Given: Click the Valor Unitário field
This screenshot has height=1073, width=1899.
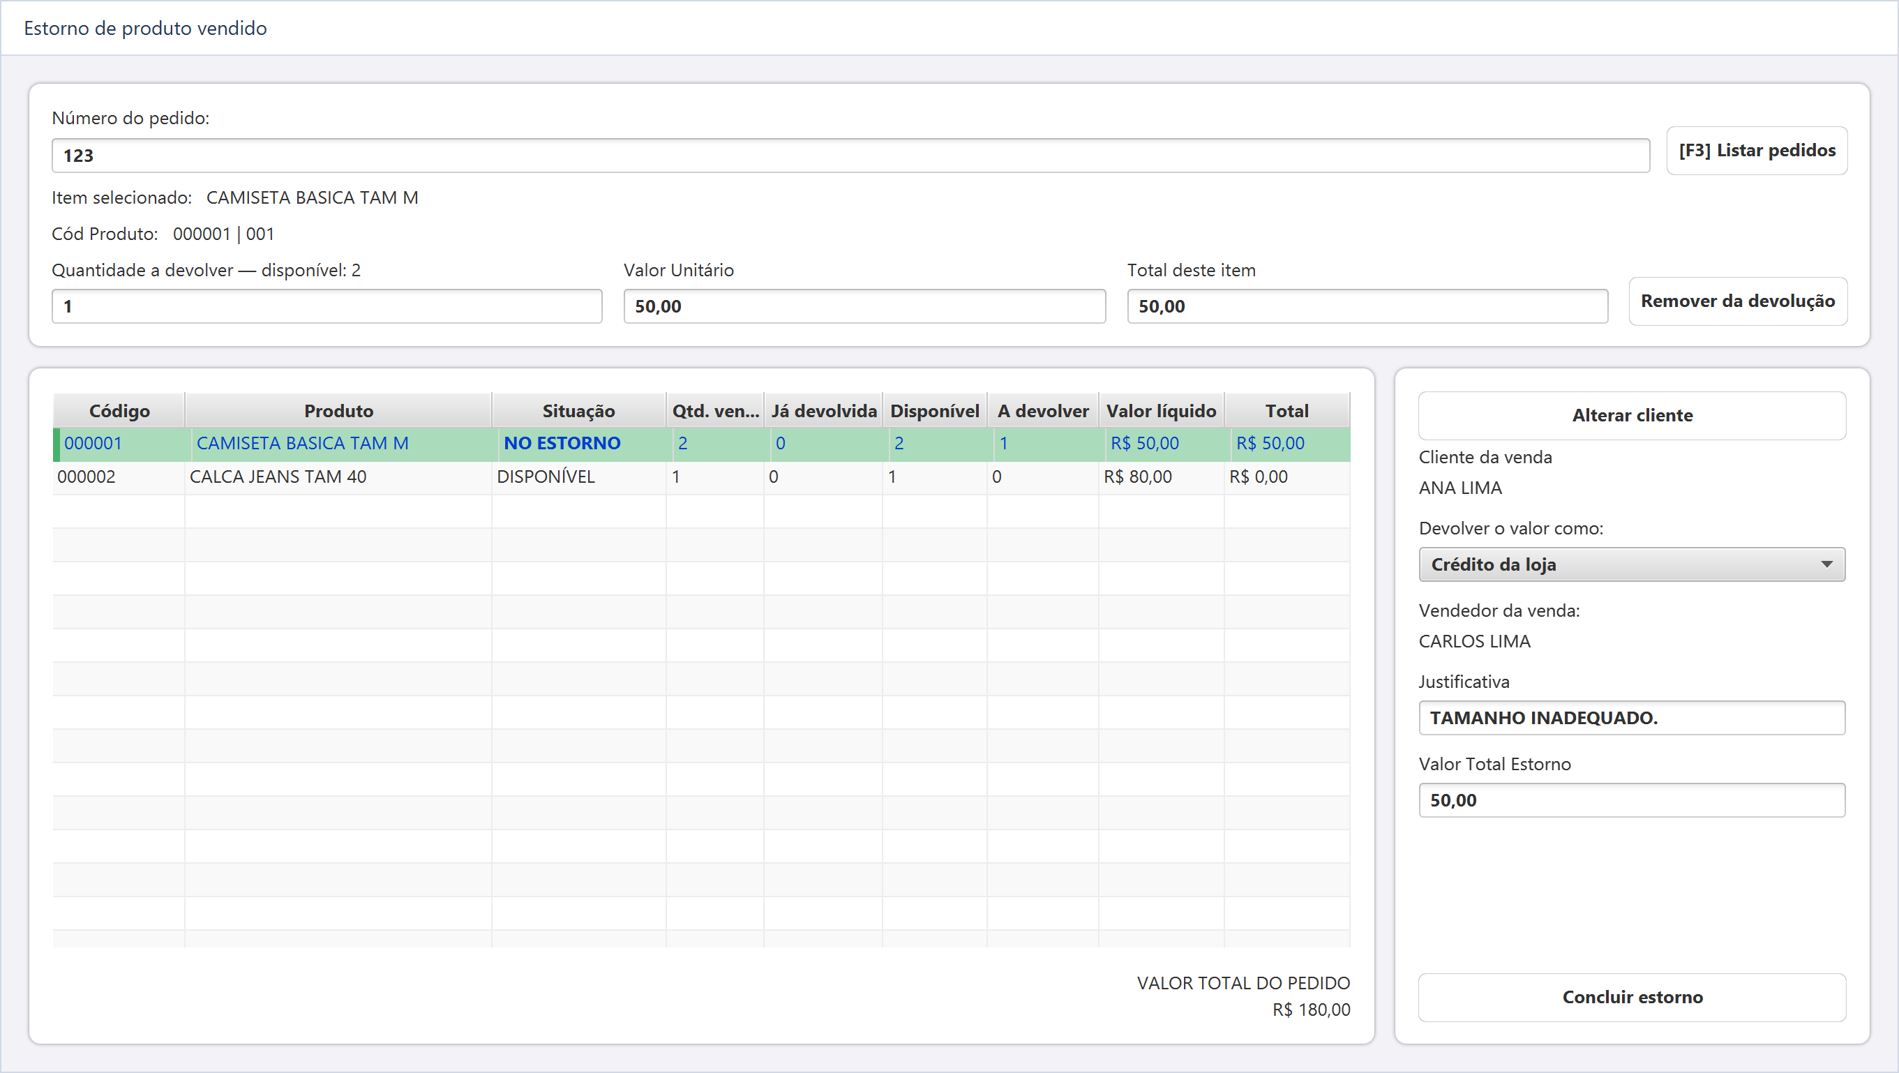Looking at the screenshot, I should pyautogui.click(x=864, y=306).
